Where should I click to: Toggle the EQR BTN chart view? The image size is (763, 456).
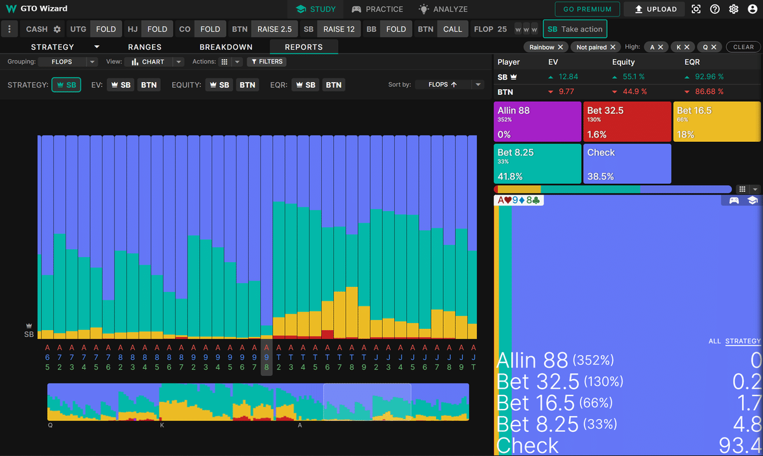(x=334, y=85)
